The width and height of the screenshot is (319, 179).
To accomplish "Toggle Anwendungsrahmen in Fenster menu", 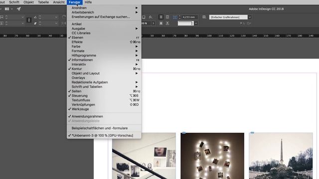I will 104,116.
